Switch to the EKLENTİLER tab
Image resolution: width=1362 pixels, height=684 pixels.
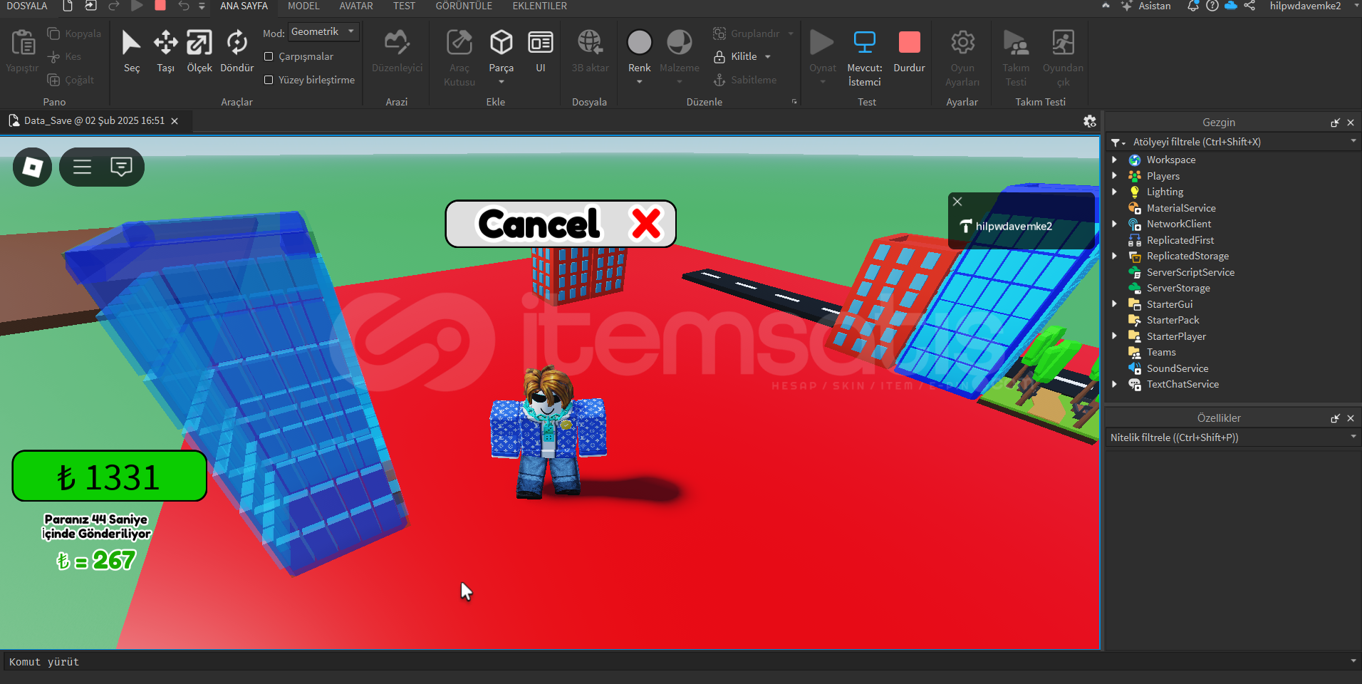click(x=540, y=6)
